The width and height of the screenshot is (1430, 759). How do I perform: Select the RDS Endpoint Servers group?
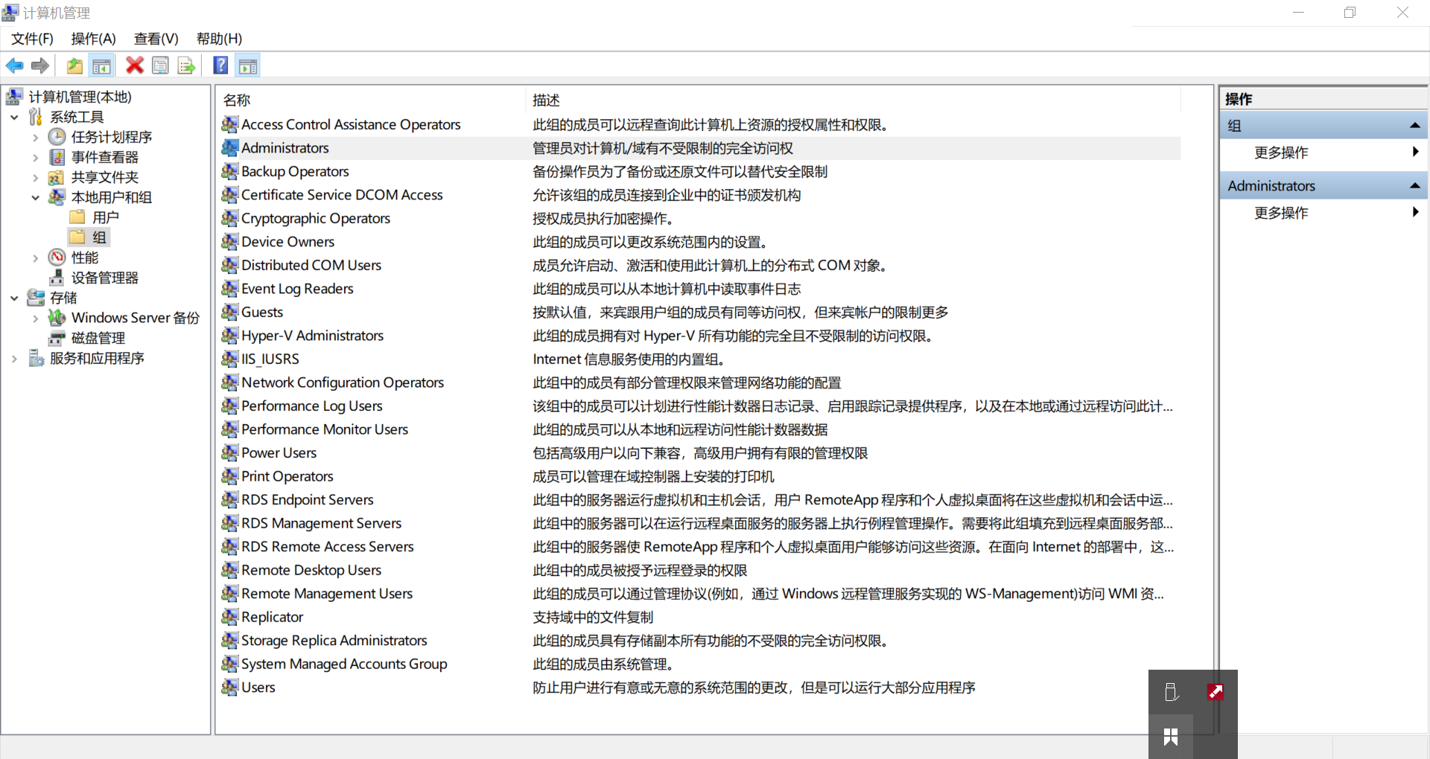pos(308,499)
